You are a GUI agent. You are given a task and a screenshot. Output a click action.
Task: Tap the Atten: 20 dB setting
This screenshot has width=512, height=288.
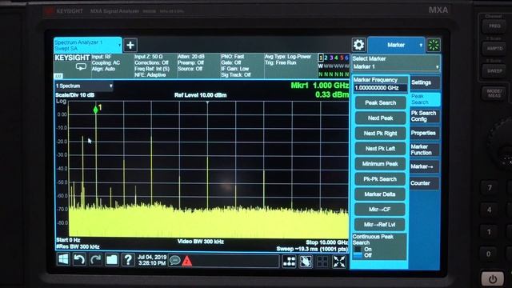click(191, 57)
